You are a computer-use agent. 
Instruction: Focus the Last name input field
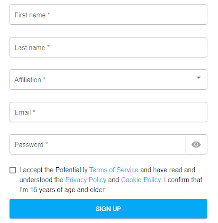point(108,47)
